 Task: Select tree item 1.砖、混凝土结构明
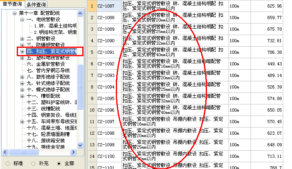click(x=56, y=26)
